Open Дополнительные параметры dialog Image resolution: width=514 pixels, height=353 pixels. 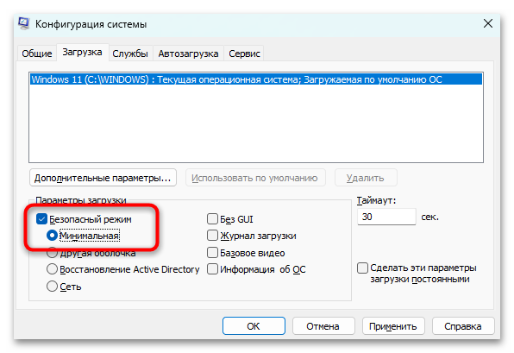[x=103, y=178]
